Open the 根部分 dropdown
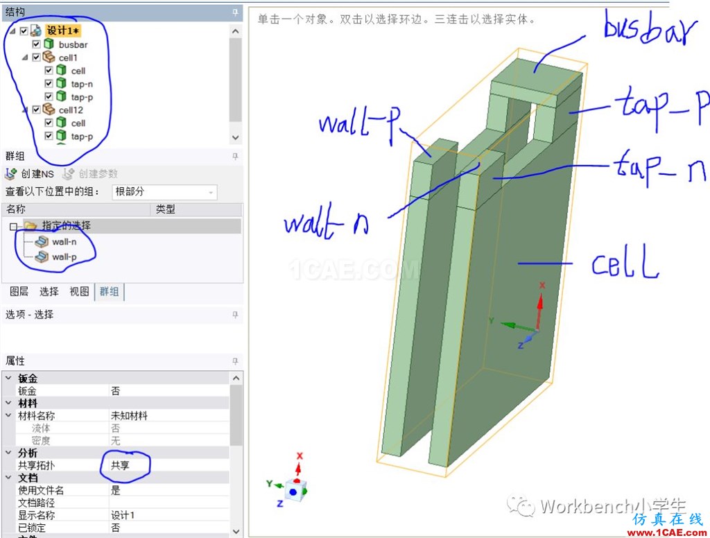The width and height of the screenshot is (710, 538). [165, 192]
